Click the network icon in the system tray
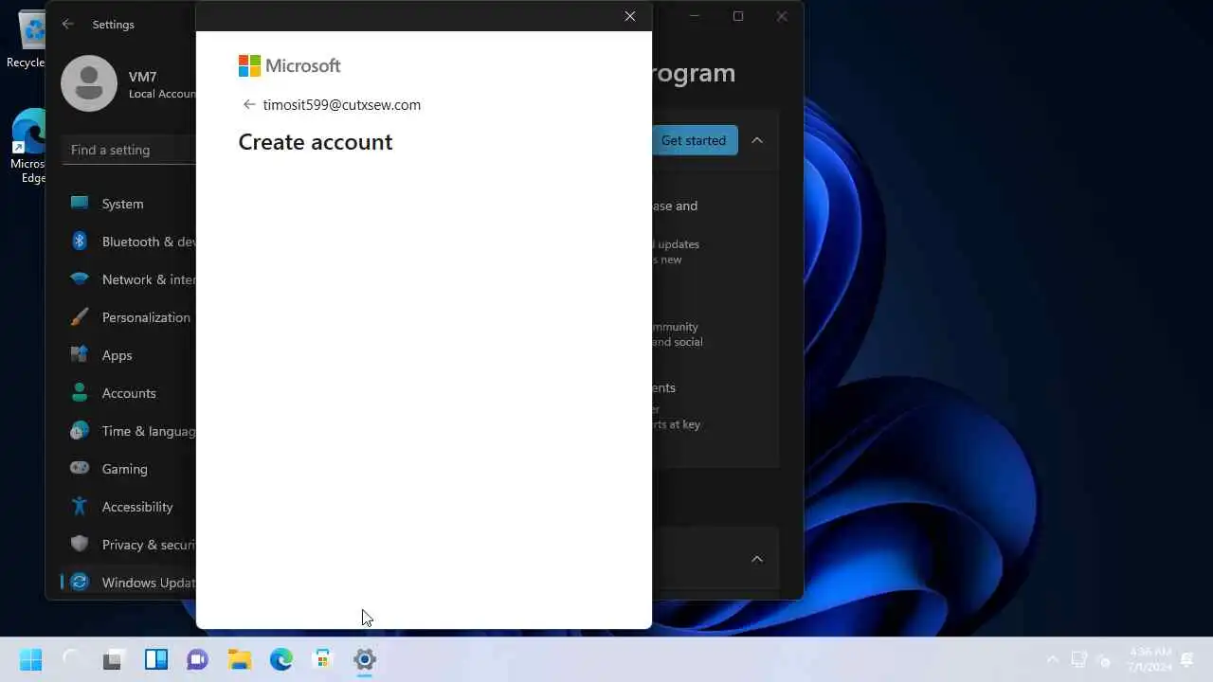Viewport: 1213px width, 682px height. tap(1078, 660)
